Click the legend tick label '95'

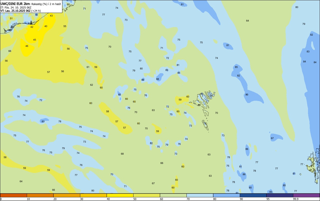(268, 199)
